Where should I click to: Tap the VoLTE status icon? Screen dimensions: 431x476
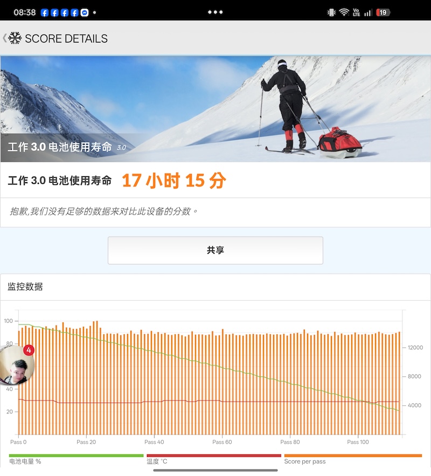point(357,12)
